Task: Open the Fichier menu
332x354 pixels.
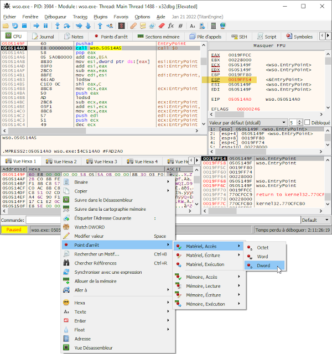Action: (x=9, y=17)
